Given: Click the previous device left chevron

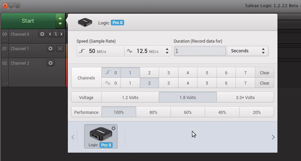Looking at the screenshot, I should point(73,137).
